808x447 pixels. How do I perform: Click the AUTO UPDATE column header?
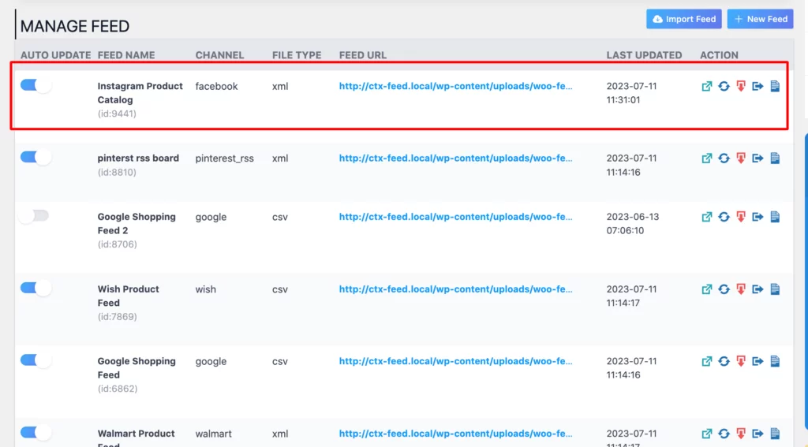click(56, 55)
